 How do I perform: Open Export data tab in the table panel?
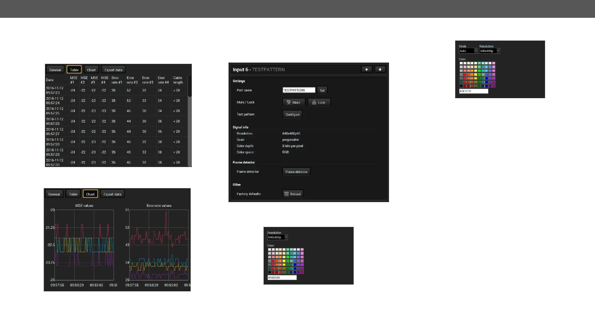[x=113, y=70]
